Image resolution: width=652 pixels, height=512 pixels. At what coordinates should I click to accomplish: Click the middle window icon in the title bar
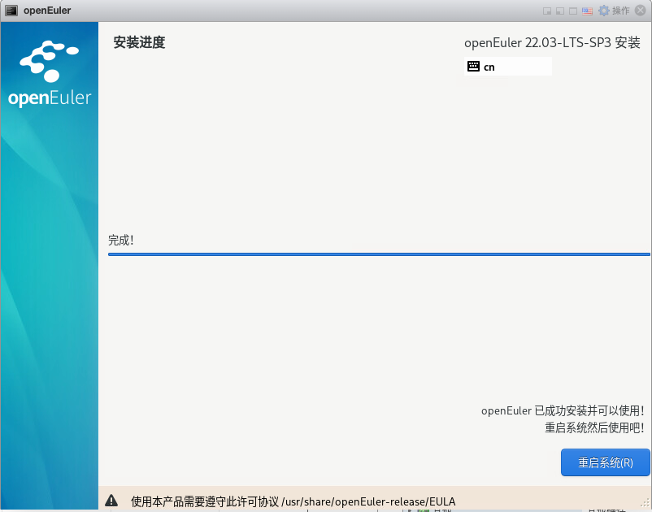click(x=559, y=11)
